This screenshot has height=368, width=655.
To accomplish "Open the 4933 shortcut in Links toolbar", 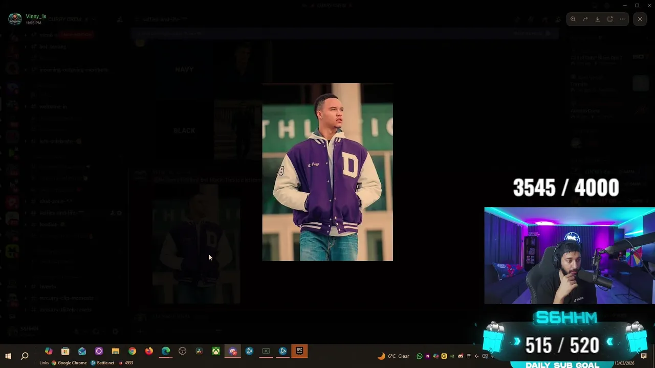I will (x=126, y=363).
